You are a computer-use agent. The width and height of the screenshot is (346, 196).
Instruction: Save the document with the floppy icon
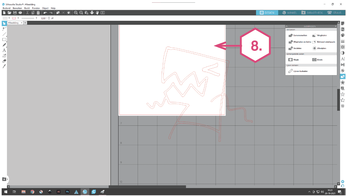pyautogui.click(x=15, y=13)
